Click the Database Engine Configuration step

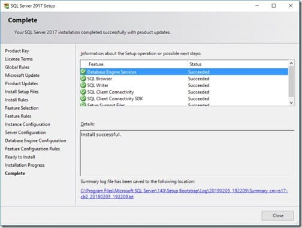(x=35, y=140)
